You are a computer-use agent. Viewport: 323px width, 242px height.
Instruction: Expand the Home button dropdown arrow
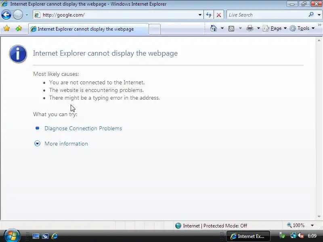tap(222, 28)
